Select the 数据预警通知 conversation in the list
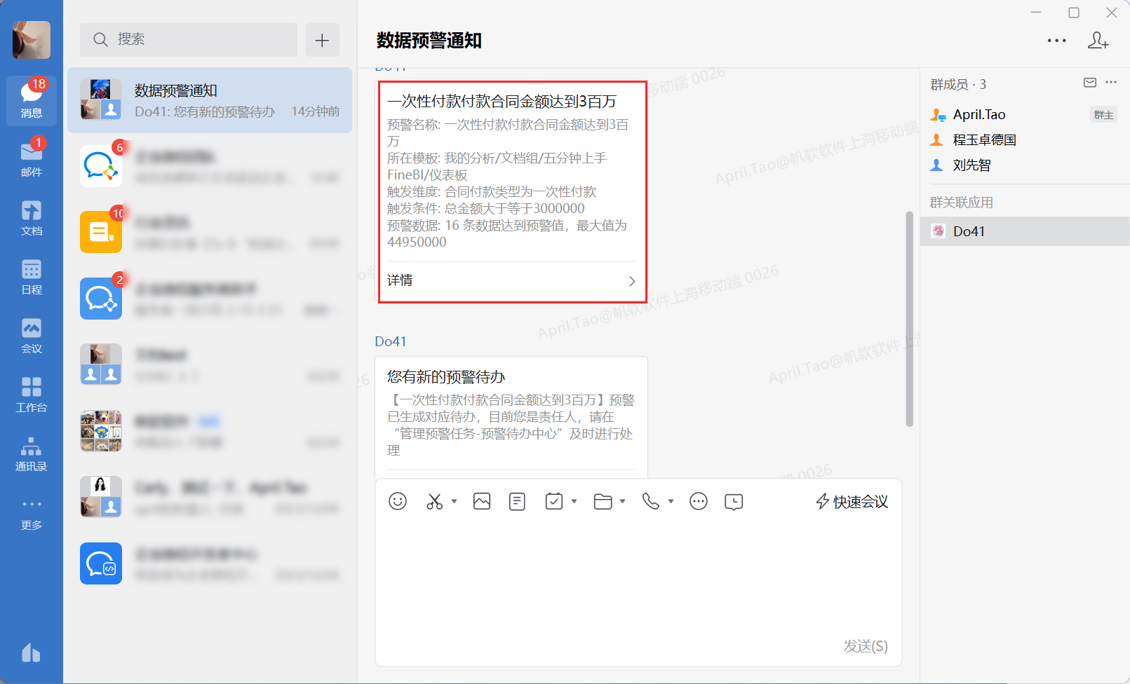The width and height of the screenshot is (1130, 684). pyautogui.click(x=210, y=100)
